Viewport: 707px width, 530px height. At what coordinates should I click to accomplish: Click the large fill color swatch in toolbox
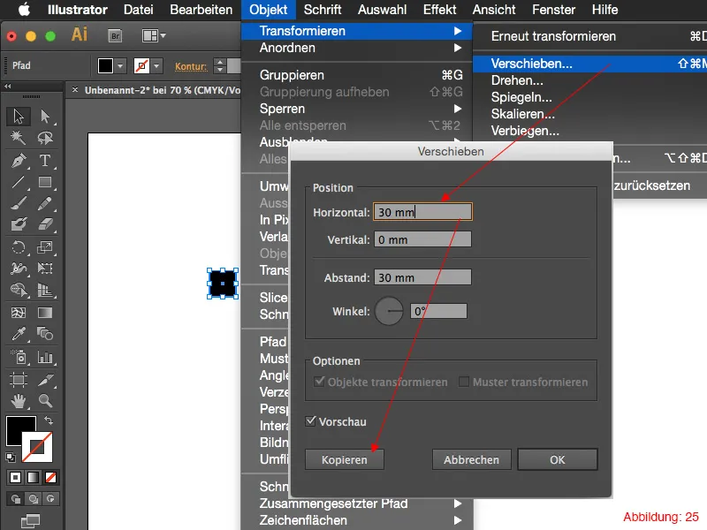click(17, 428)
